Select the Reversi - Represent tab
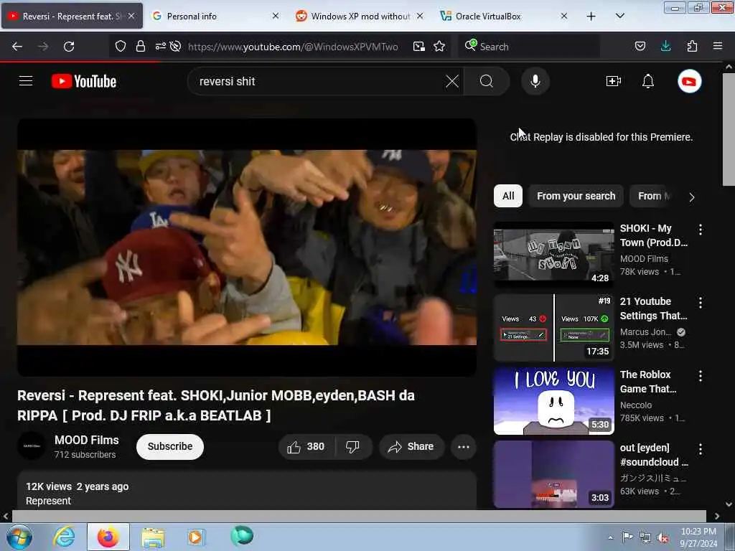 tap(72, 17)
